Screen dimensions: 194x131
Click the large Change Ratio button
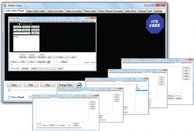click(x=66, y=85)
